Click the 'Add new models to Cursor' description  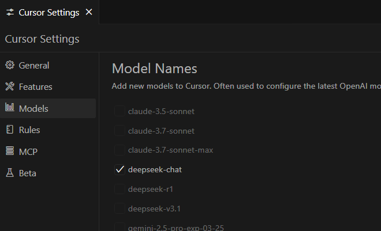coord(246,86)
